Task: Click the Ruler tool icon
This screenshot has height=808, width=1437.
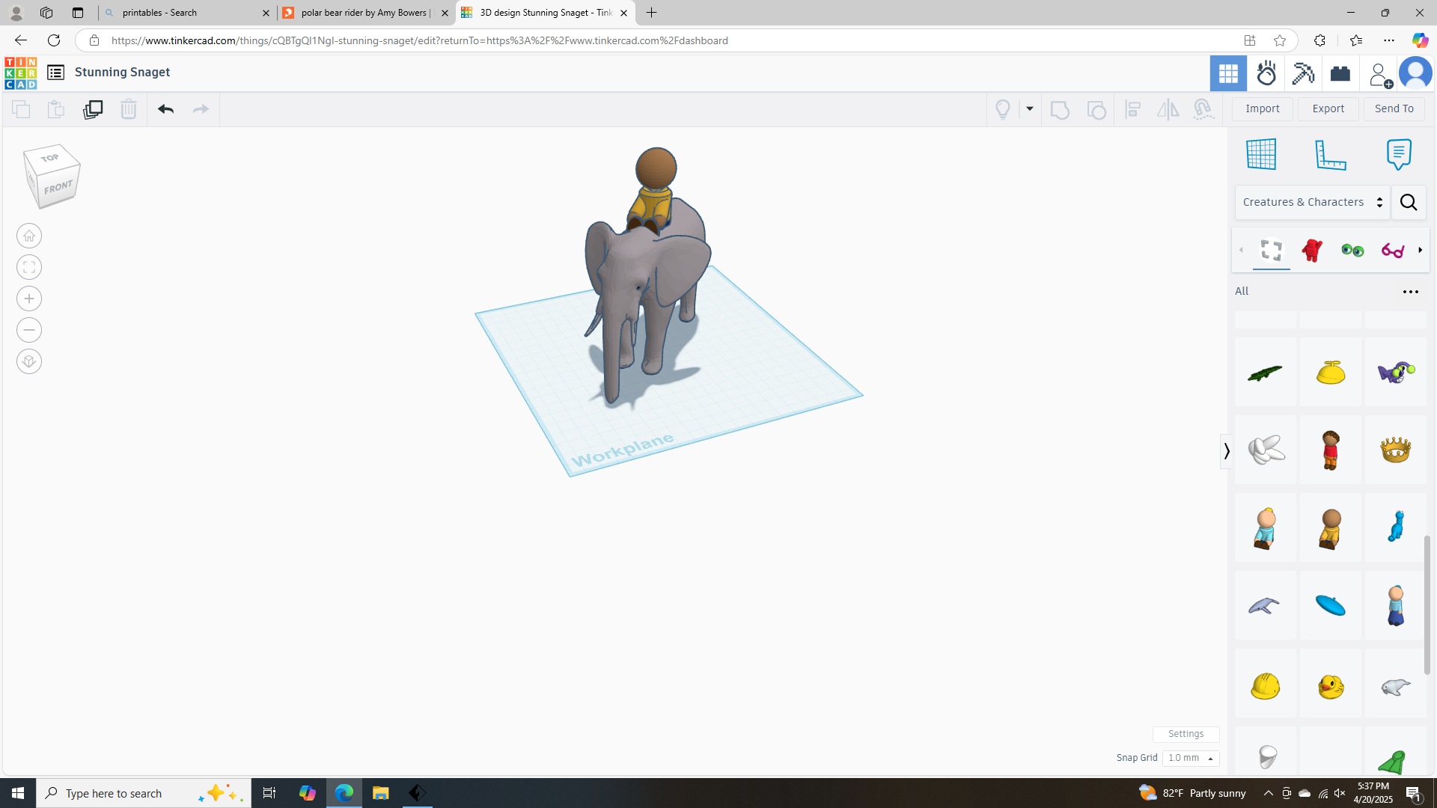Action: click(x=1330, y=154)
